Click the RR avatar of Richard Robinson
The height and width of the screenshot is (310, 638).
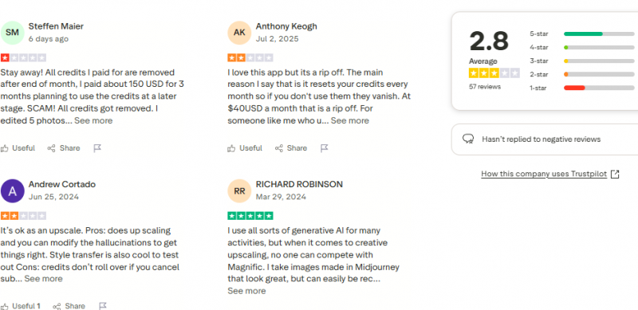239,190
